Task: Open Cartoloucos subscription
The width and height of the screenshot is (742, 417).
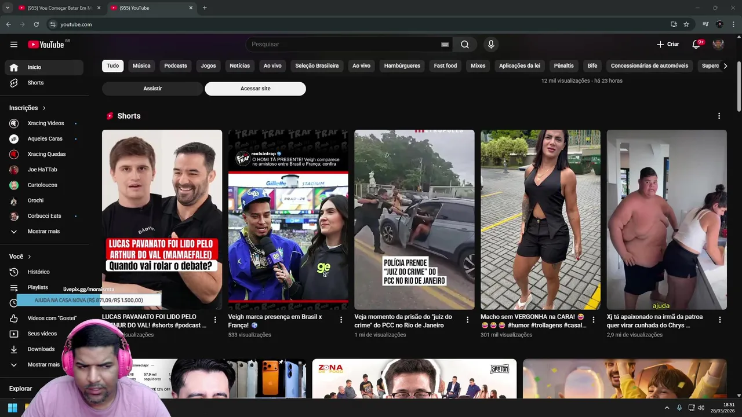Action: click(43, 185)
